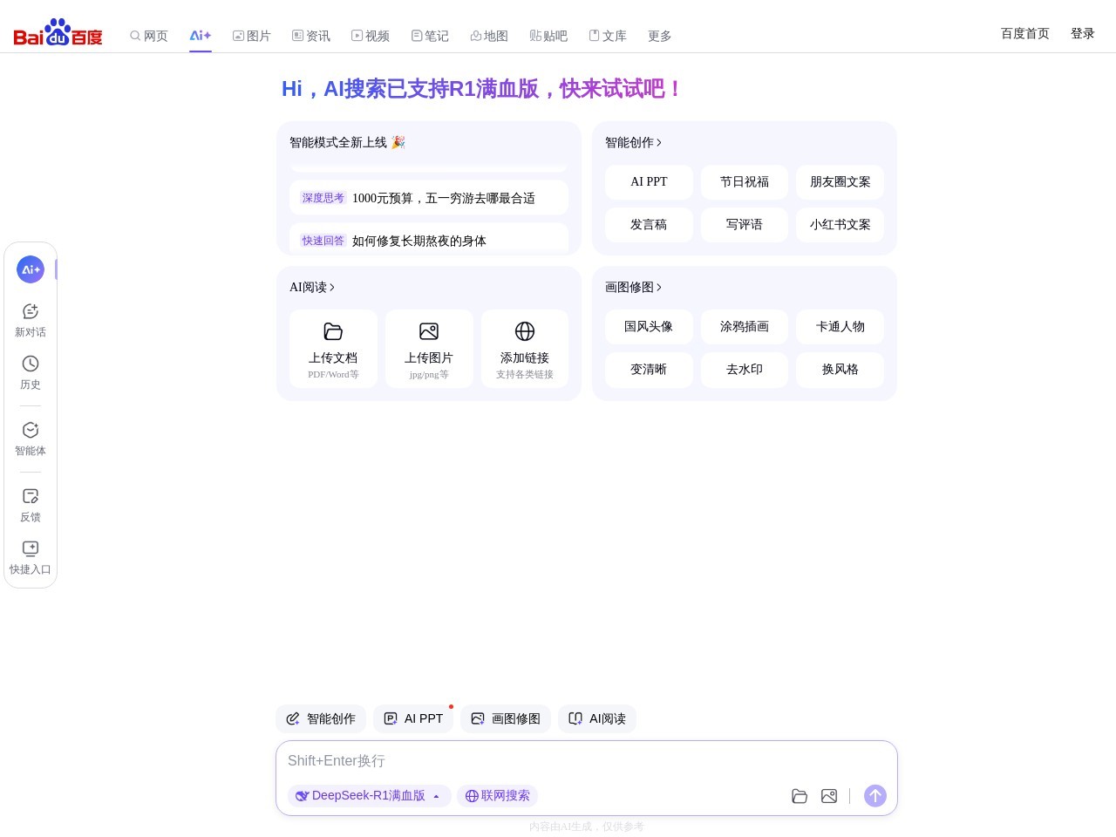Click the 发言稿 button
The image size is (1116, 837).
coord(649,225)
